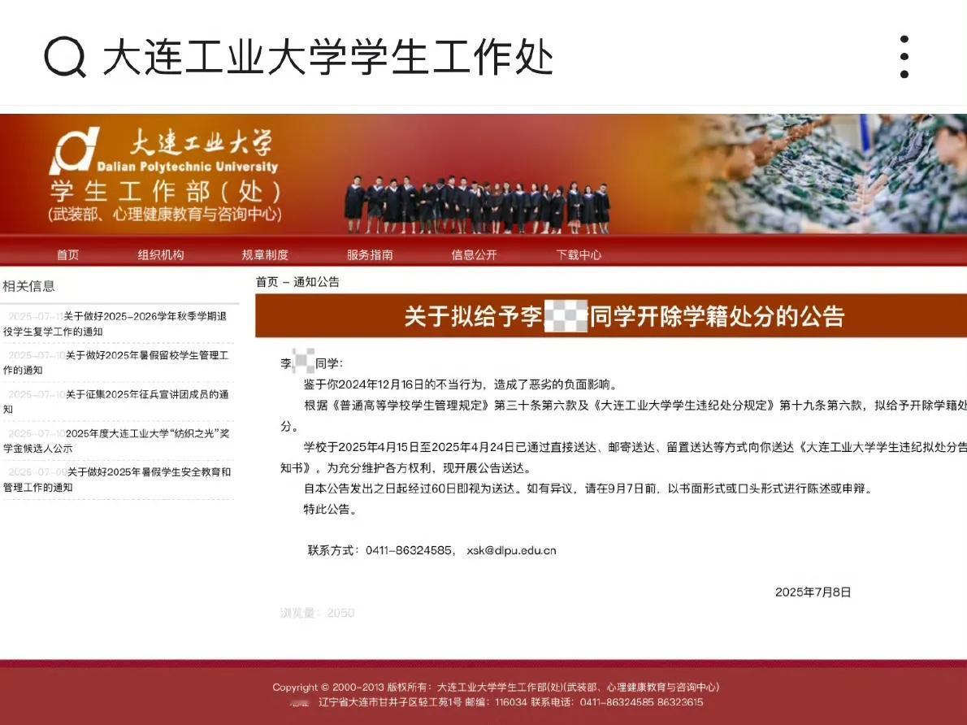The height and width of the screenshot is (725, 967).
Task: Open notice 关于做好2025年暑假学生安全教育和管理工作的通知
Action: point(117,480)
